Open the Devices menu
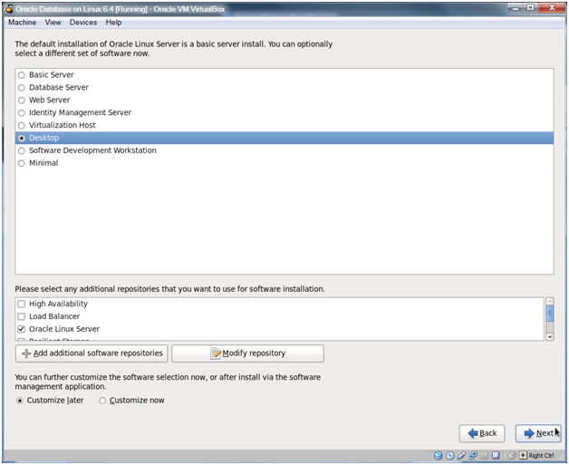Viewport: 569px width, 465px height. [x=82, y=22]
